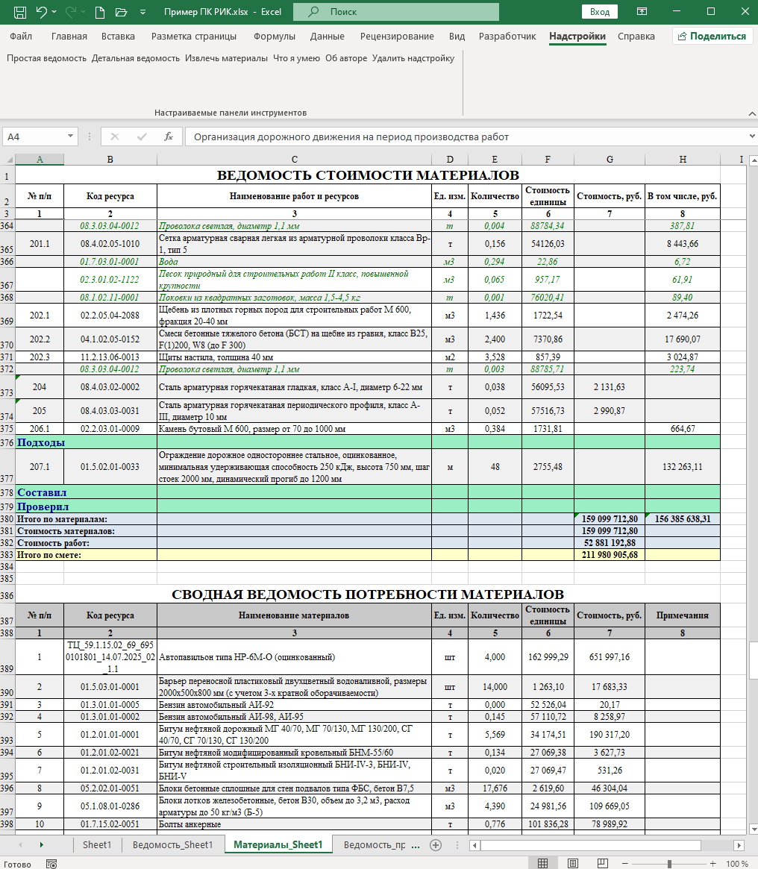
Task: Open the Формулы ribbon tab
Action: pyautogui.click(x=274, y=37)
